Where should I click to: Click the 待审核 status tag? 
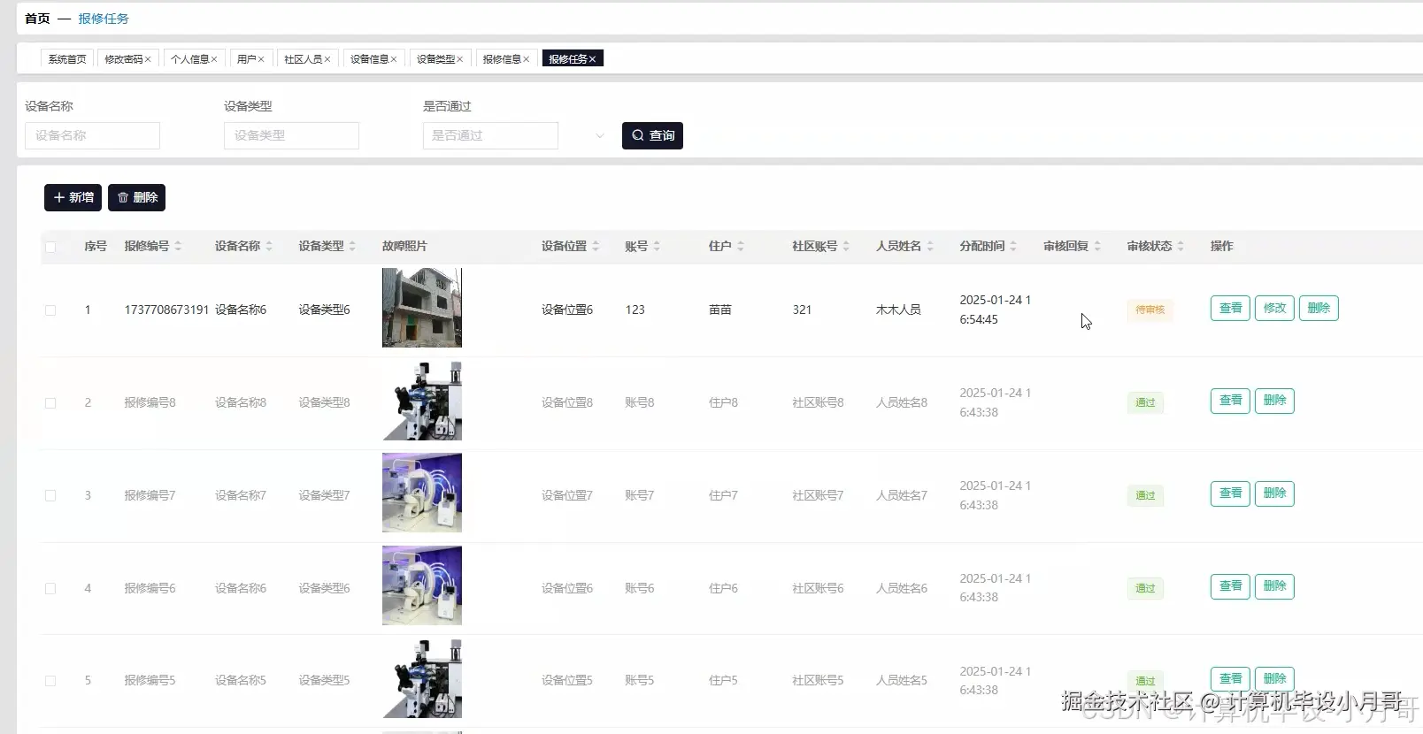[x=1150, y=310]
